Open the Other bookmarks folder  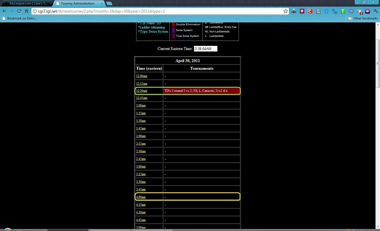click(363, 18)
